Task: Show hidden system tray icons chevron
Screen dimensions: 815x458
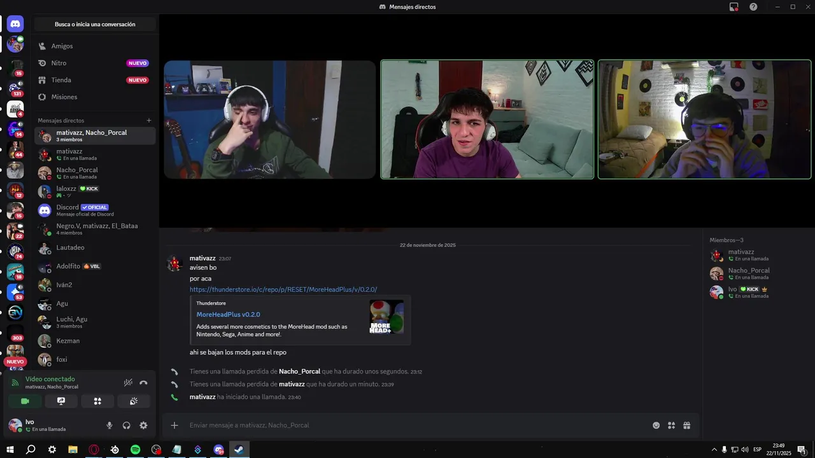Action: 714,450
